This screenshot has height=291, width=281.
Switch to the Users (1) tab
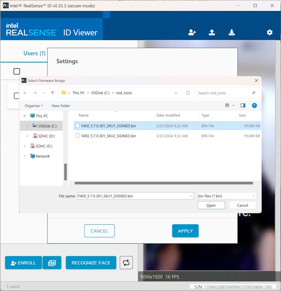[x=34, y=53]
